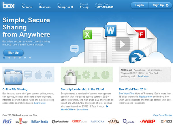Click the Apple logo icon
This screenshot has height=126, width=173.
pos(38,75)
